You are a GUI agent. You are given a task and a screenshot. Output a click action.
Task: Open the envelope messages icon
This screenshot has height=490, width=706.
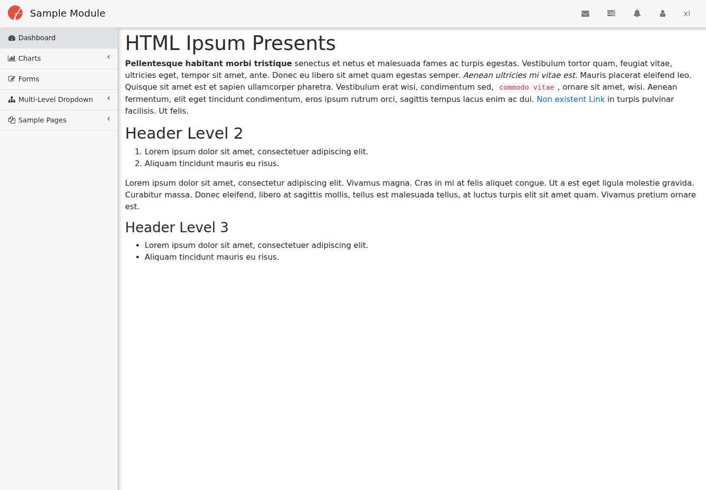click(585, 14)
